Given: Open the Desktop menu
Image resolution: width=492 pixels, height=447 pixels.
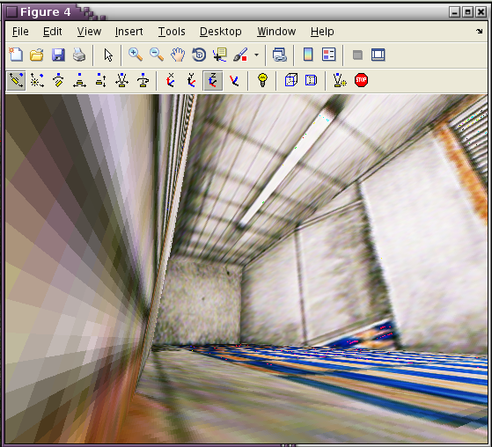Looking at the screenshot, I should click(221, 32).
